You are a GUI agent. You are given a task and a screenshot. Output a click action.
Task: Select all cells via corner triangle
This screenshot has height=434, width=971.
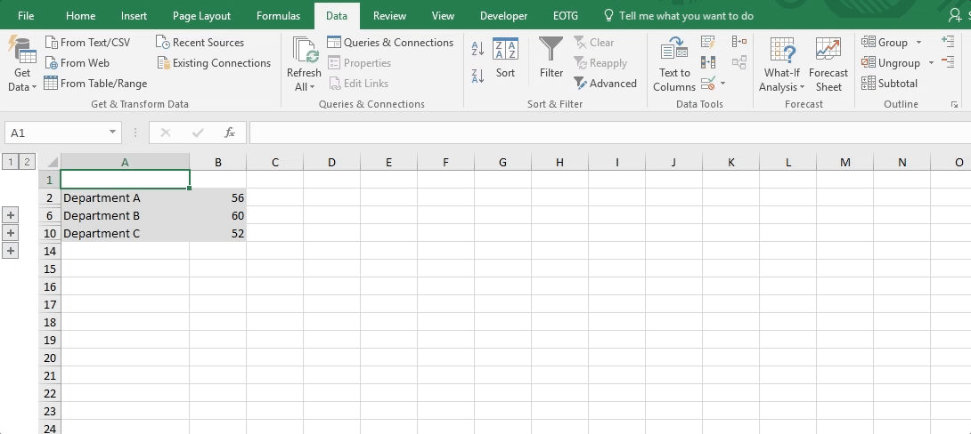[x=52, y=163]
